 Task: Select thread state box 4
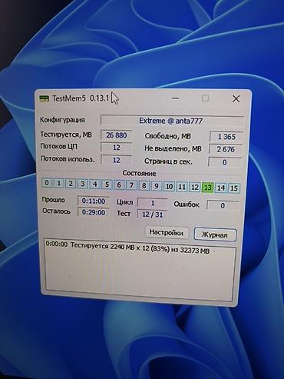(95, 184)
